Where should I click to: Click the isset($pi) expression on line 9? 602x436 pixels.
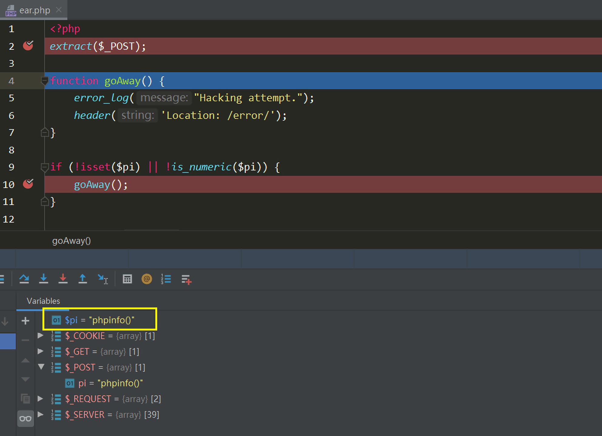[110, 167]
